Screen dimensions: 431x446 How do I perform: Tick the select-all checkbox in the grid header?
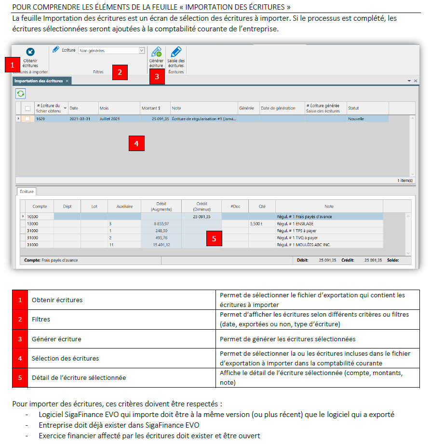point(27,109)
